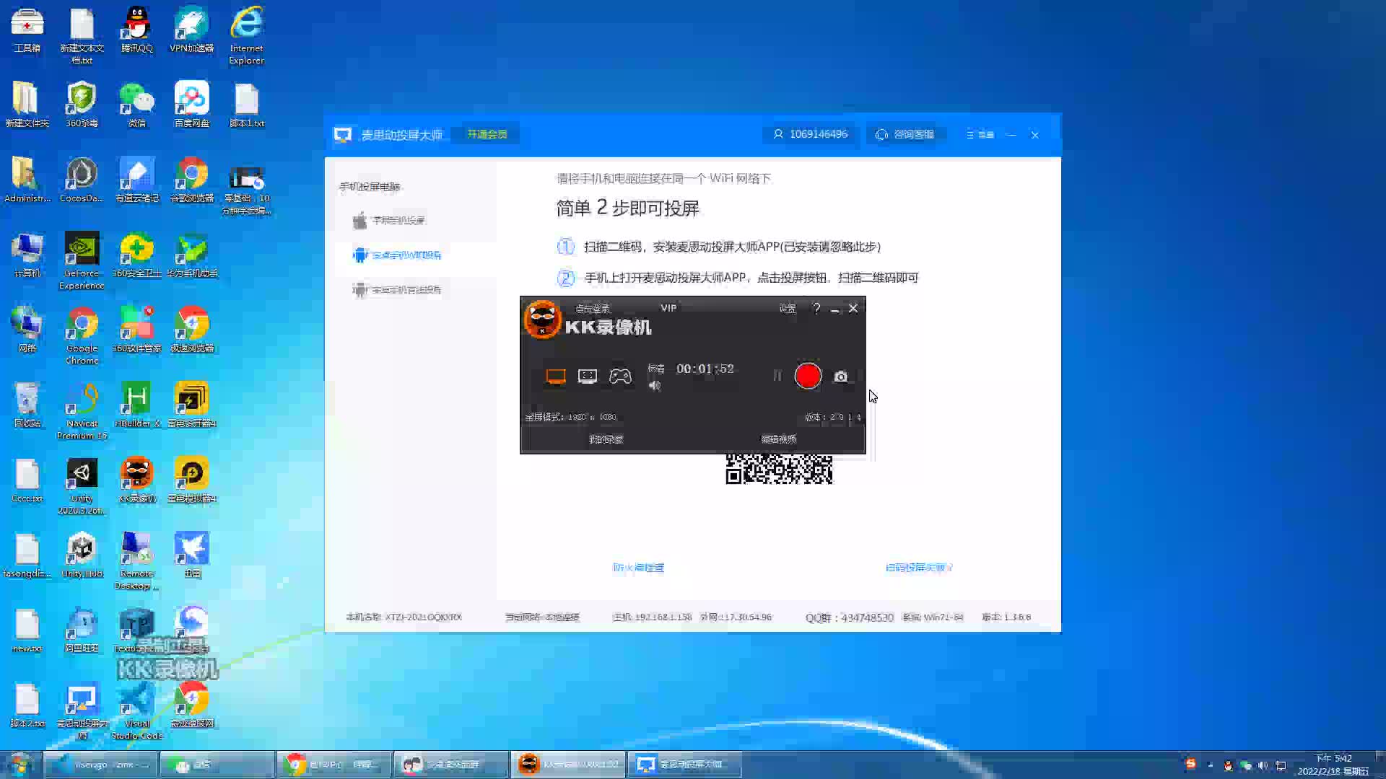Select the Android wired casting sidebar item

pyautogui.click(x=397, y=290)
